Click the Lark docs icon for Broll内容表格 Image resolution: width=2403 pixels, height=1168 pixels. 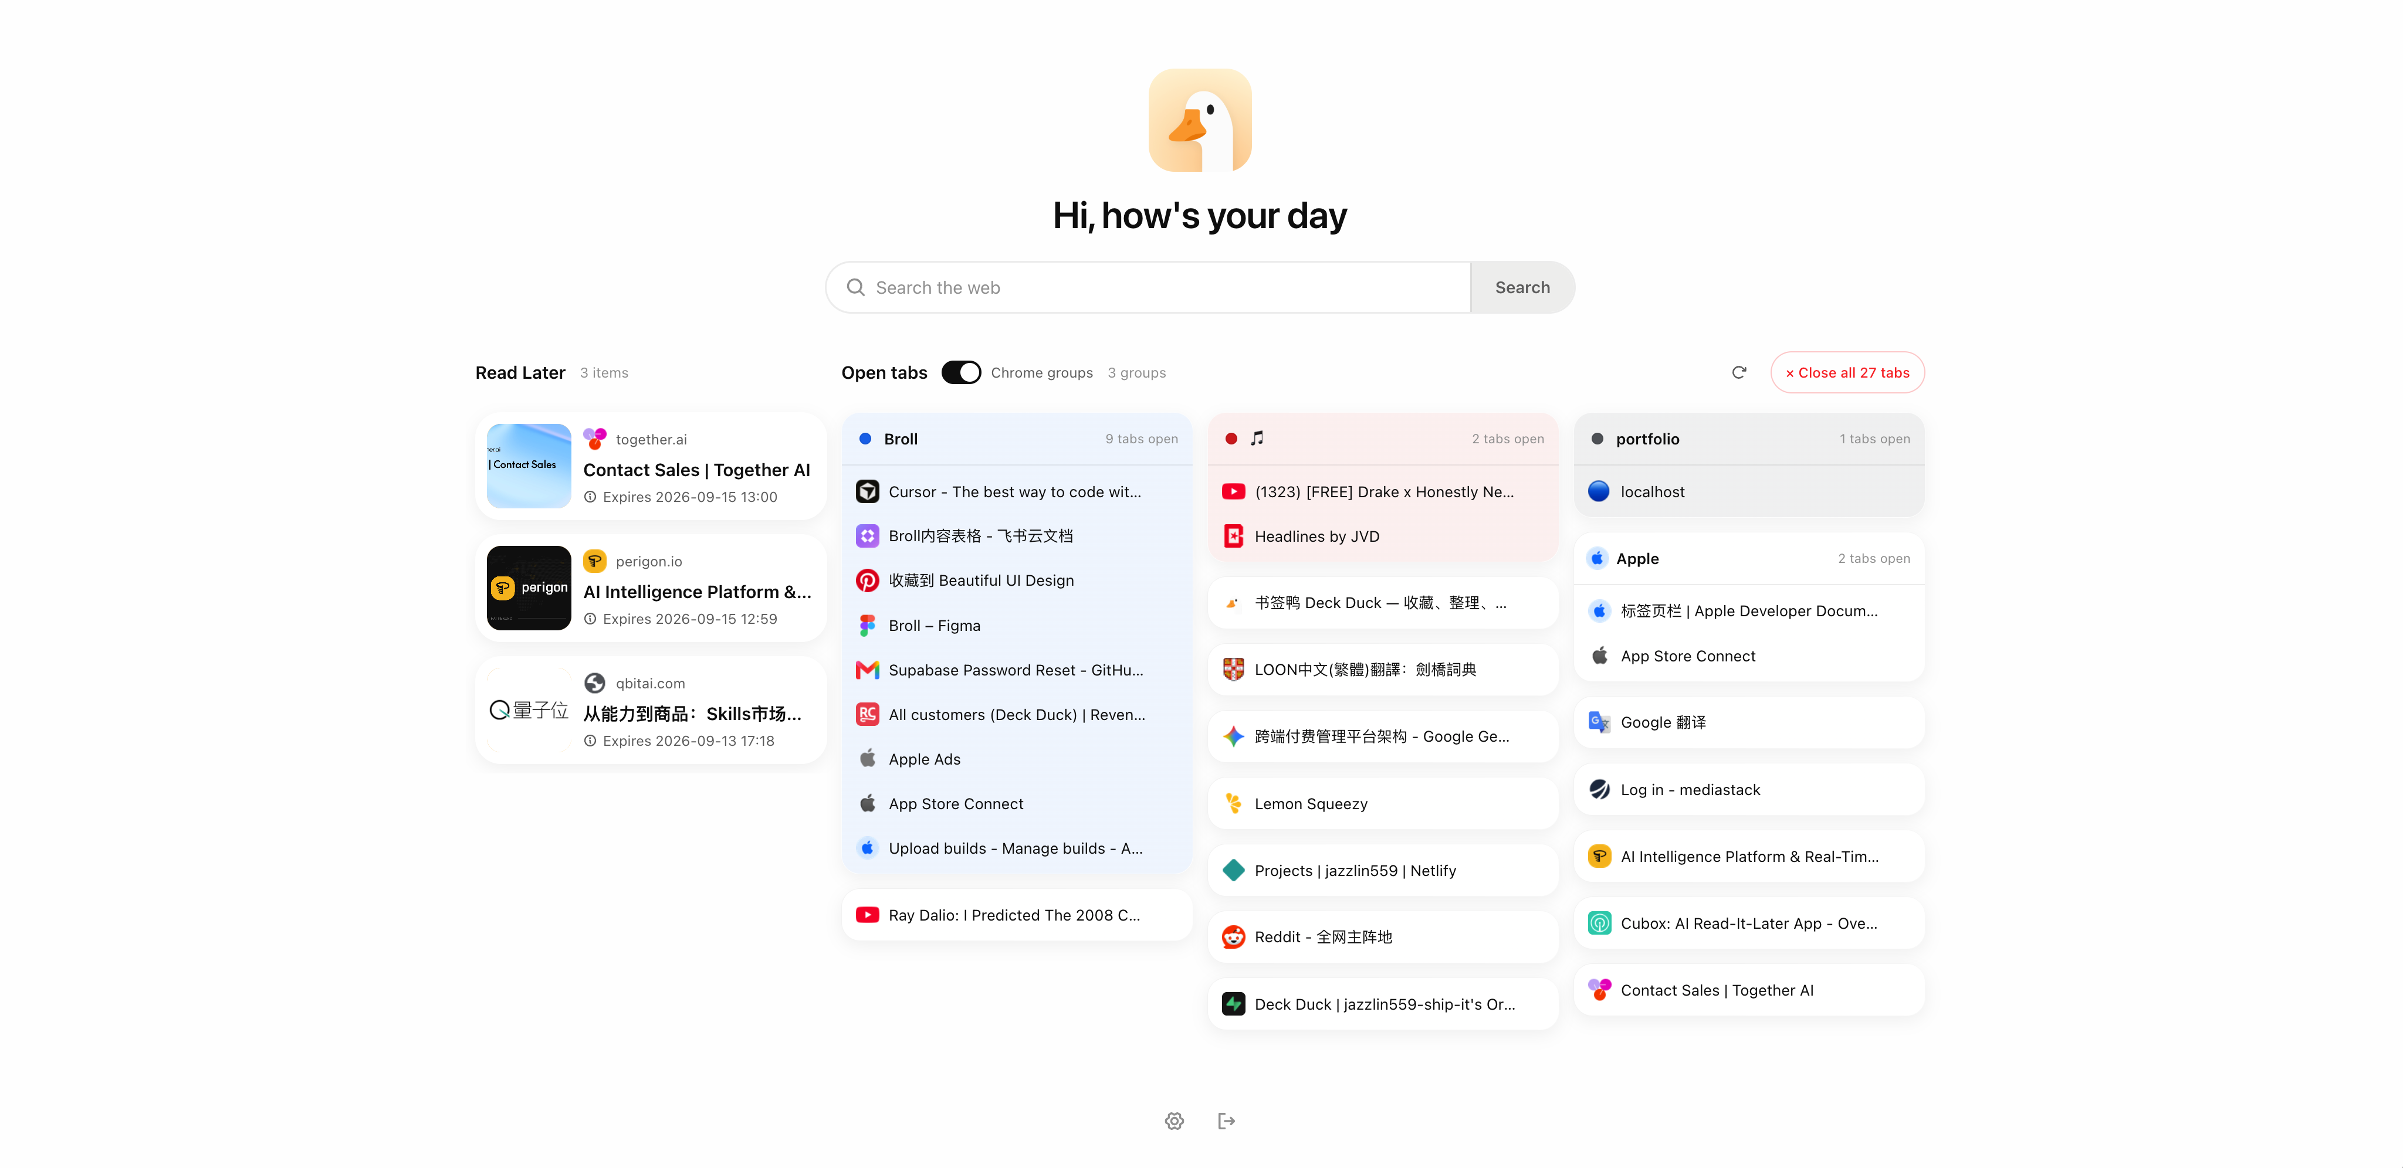point(868,536)
